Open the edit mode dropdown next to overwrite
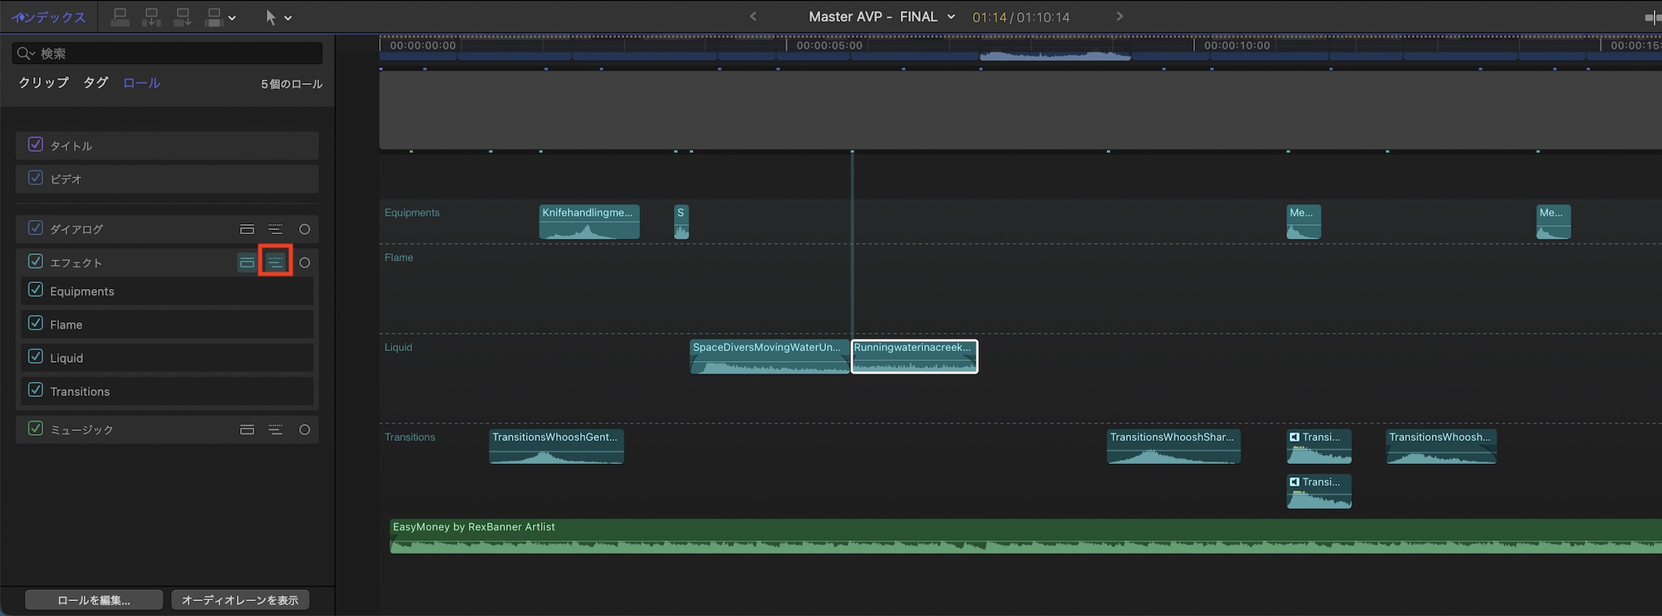 tap(232, 18)
